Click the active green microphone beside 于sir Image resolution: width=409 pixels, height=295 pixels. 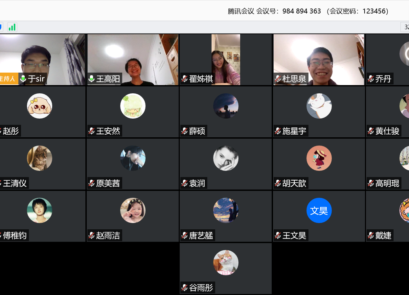(23, 79)
